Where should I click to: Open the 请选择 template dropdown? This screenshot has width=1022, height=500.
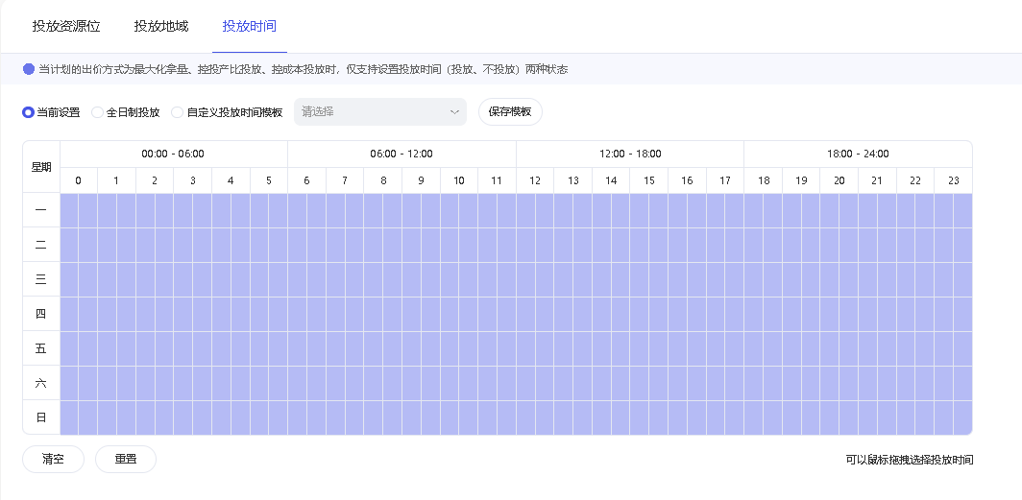click(380, 112)
